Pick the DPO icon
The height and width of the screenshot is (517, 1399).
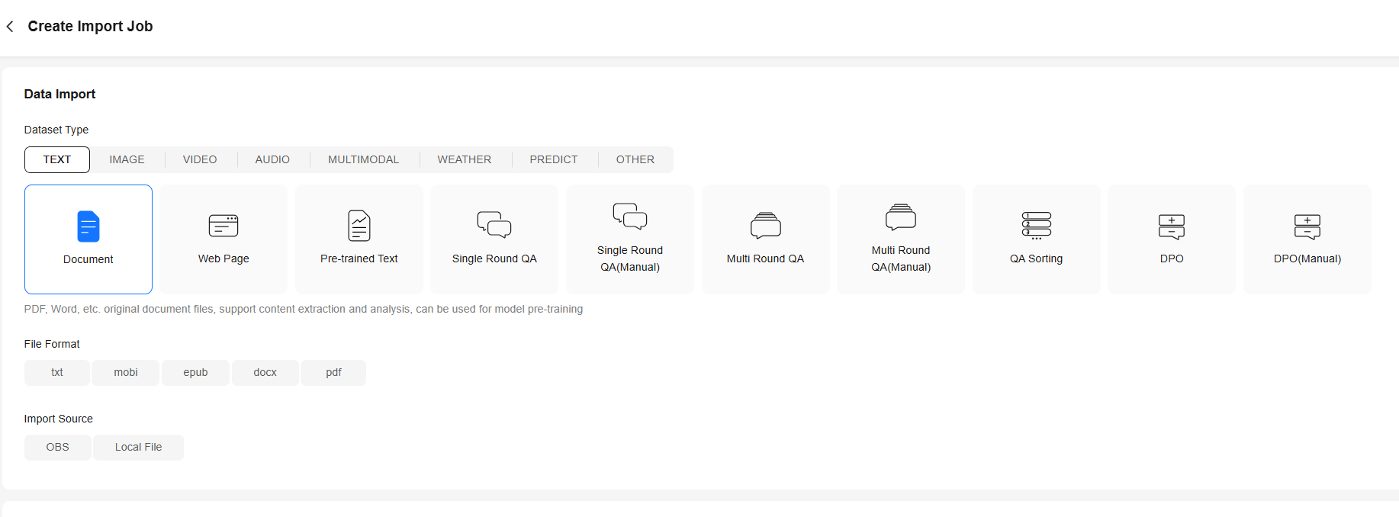point(1172,226)
